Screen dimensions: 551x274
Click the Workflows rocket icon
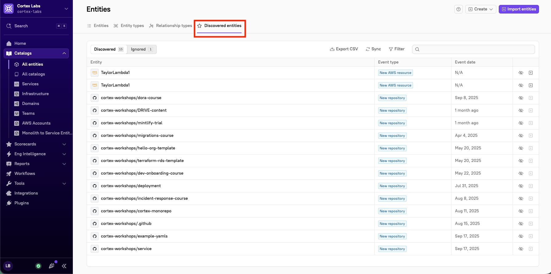coord(9,174)
